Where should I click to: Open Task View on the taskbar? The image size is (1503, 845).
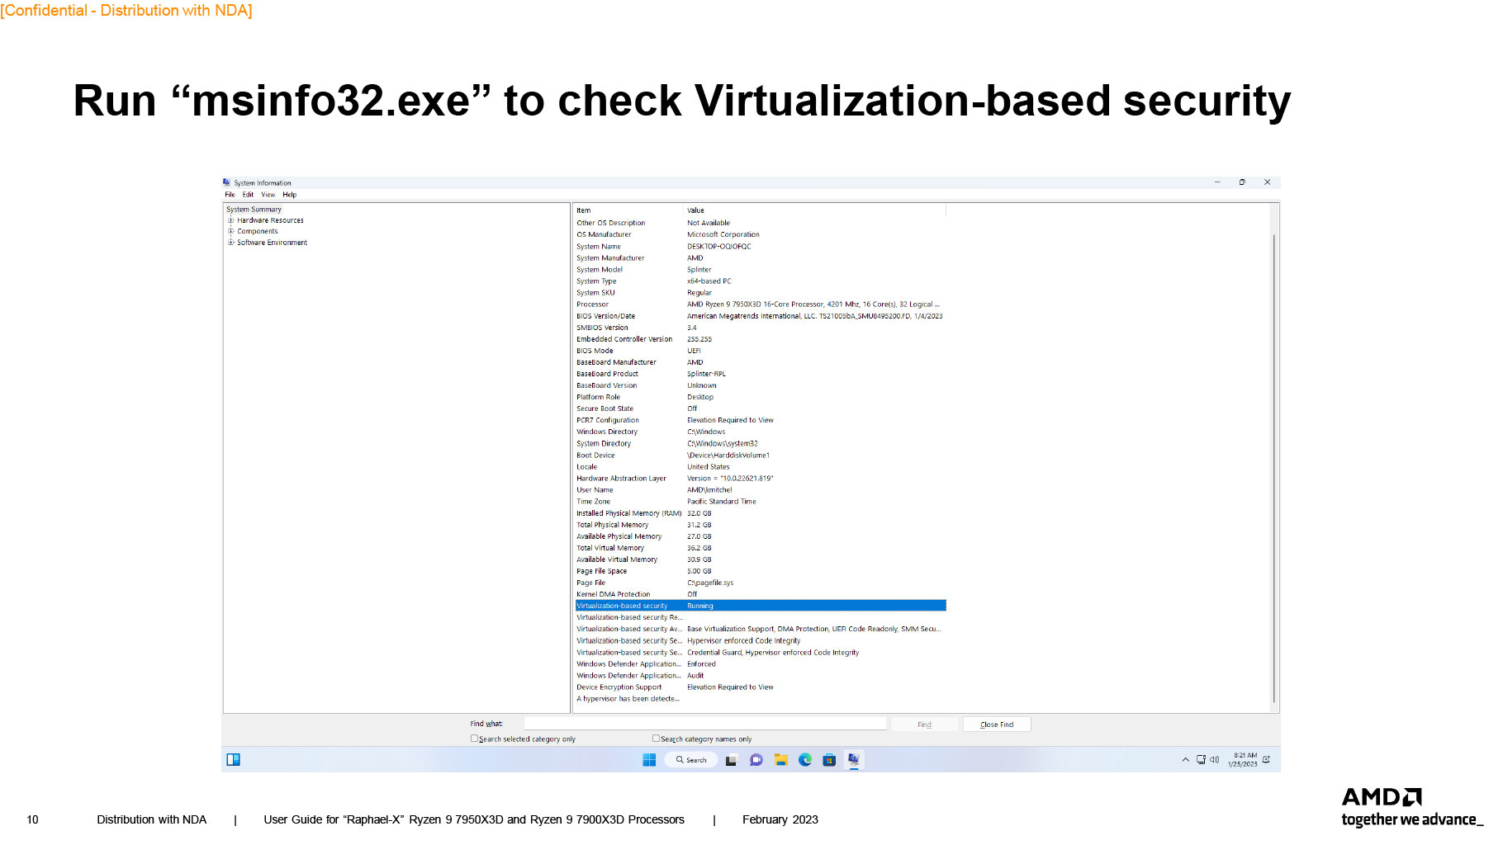point(731,760)
